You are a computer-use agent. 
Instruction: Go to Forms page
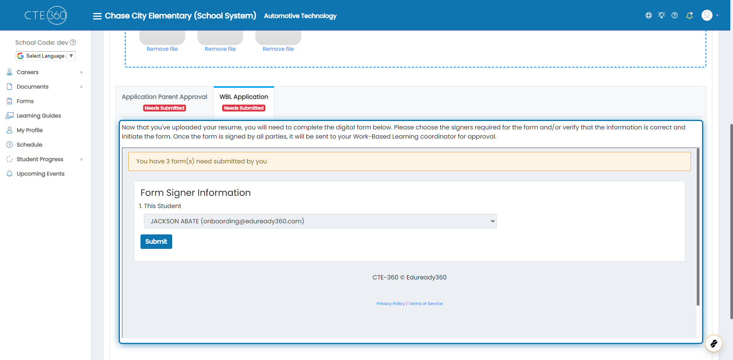click(x=25, y=101)
